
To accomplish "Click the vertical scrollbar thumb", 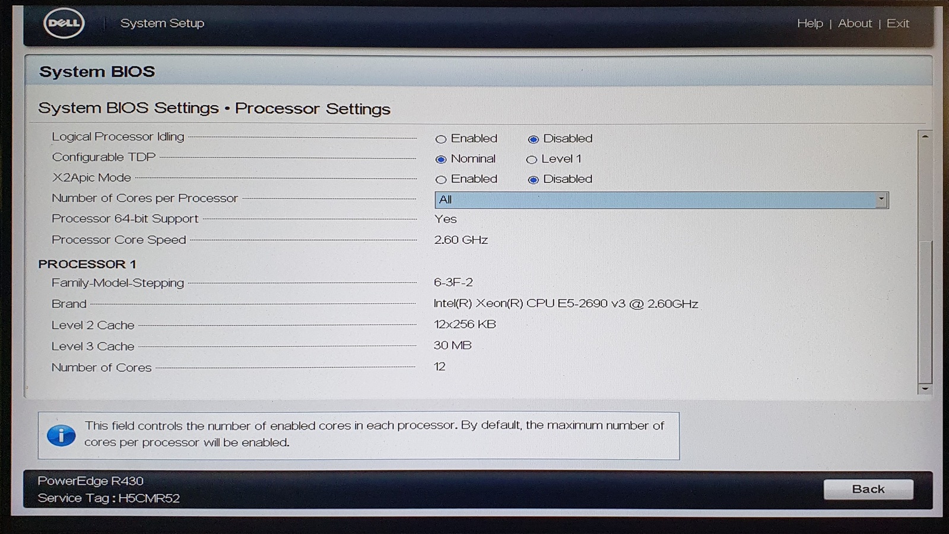I will (x=925, y=312).
